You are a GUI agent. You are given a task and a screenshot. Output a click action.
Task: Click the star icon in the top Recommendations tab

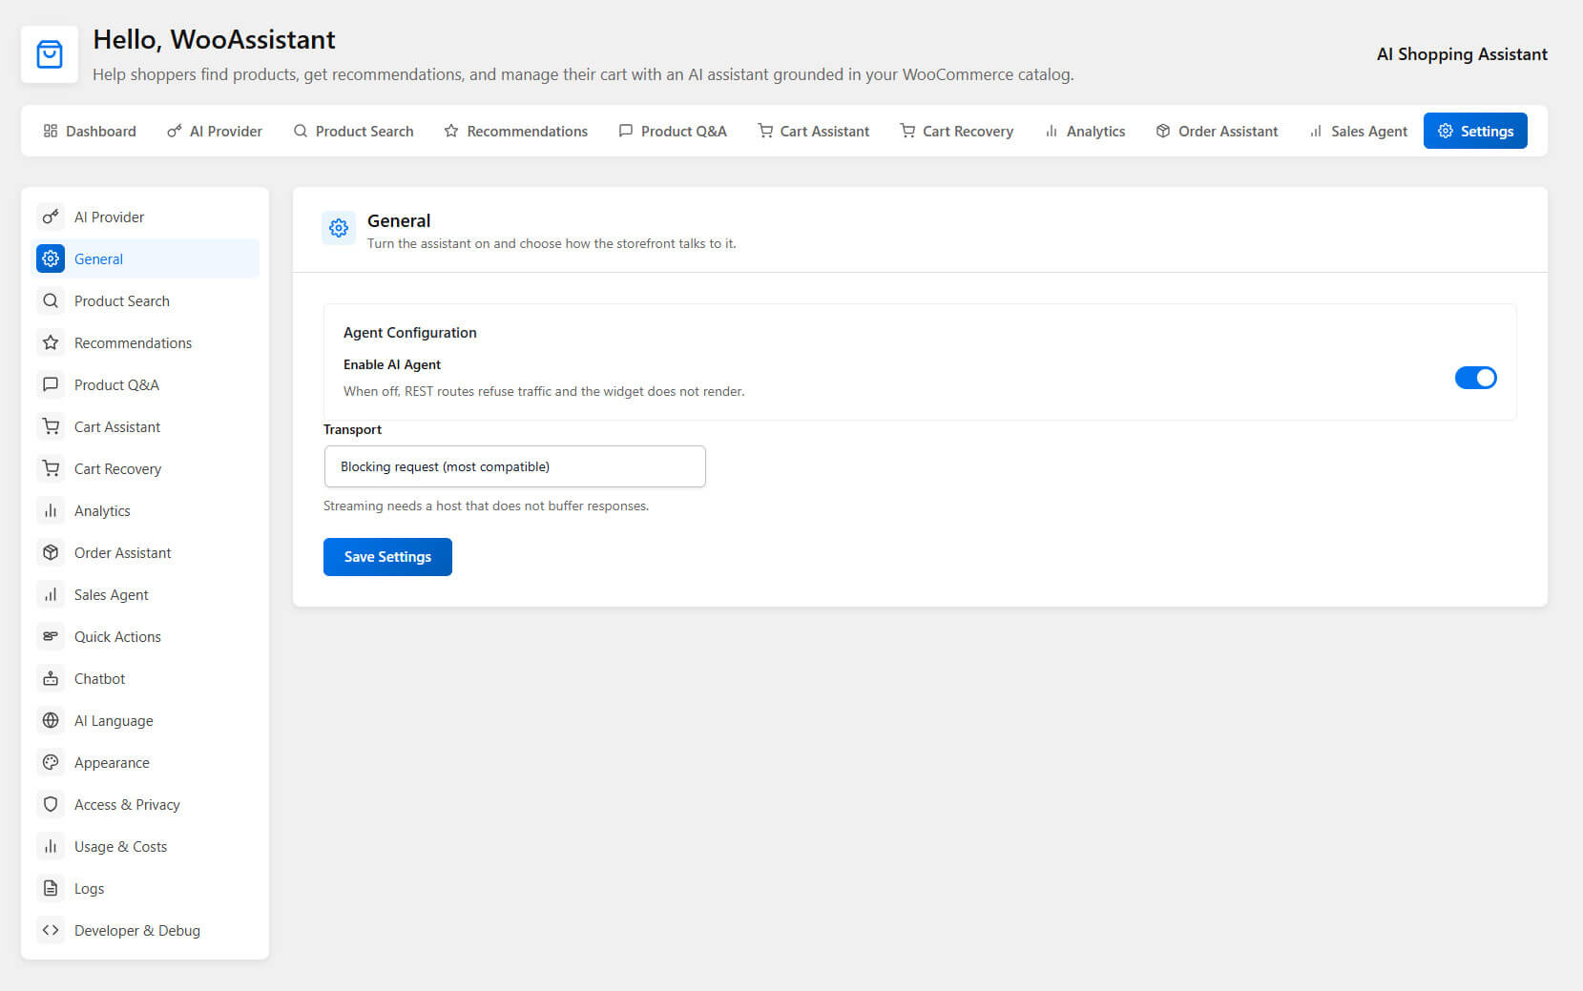[451, 131]
